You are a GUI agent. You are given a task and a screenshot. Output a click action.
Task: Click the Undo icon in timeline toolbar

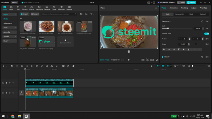(x=12, y=66)
